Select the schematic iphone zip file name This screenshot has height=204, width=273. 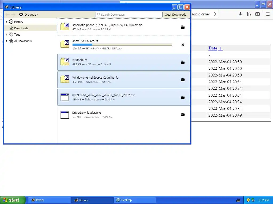click(107, 25)
